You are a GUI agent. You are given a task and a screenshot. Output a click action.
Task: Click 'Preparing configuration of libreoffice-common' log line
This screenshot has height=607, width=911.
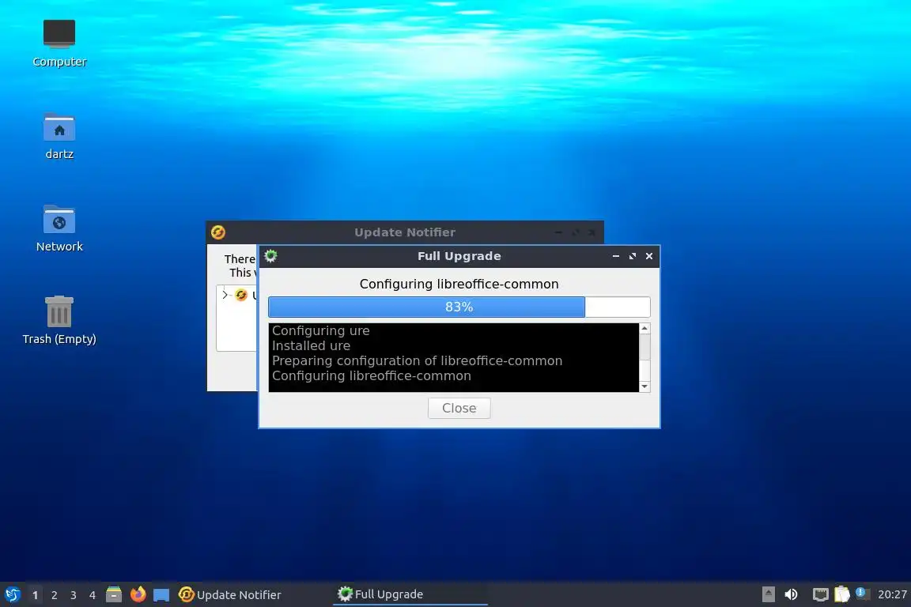418,360
